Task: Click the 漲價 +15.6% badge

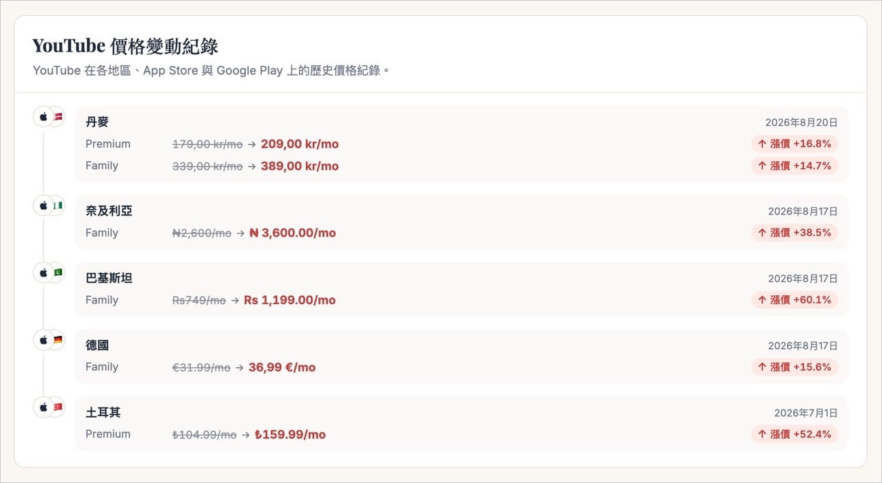Action: (x=794, y=367)
